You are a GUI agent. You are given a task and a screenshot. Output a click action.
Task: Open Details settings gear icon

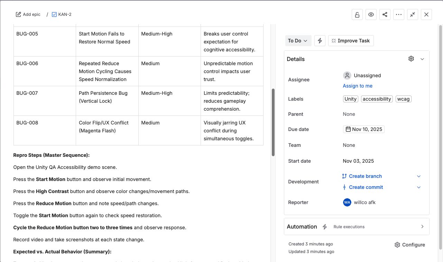pyautogui.click(x=411, y=59)
